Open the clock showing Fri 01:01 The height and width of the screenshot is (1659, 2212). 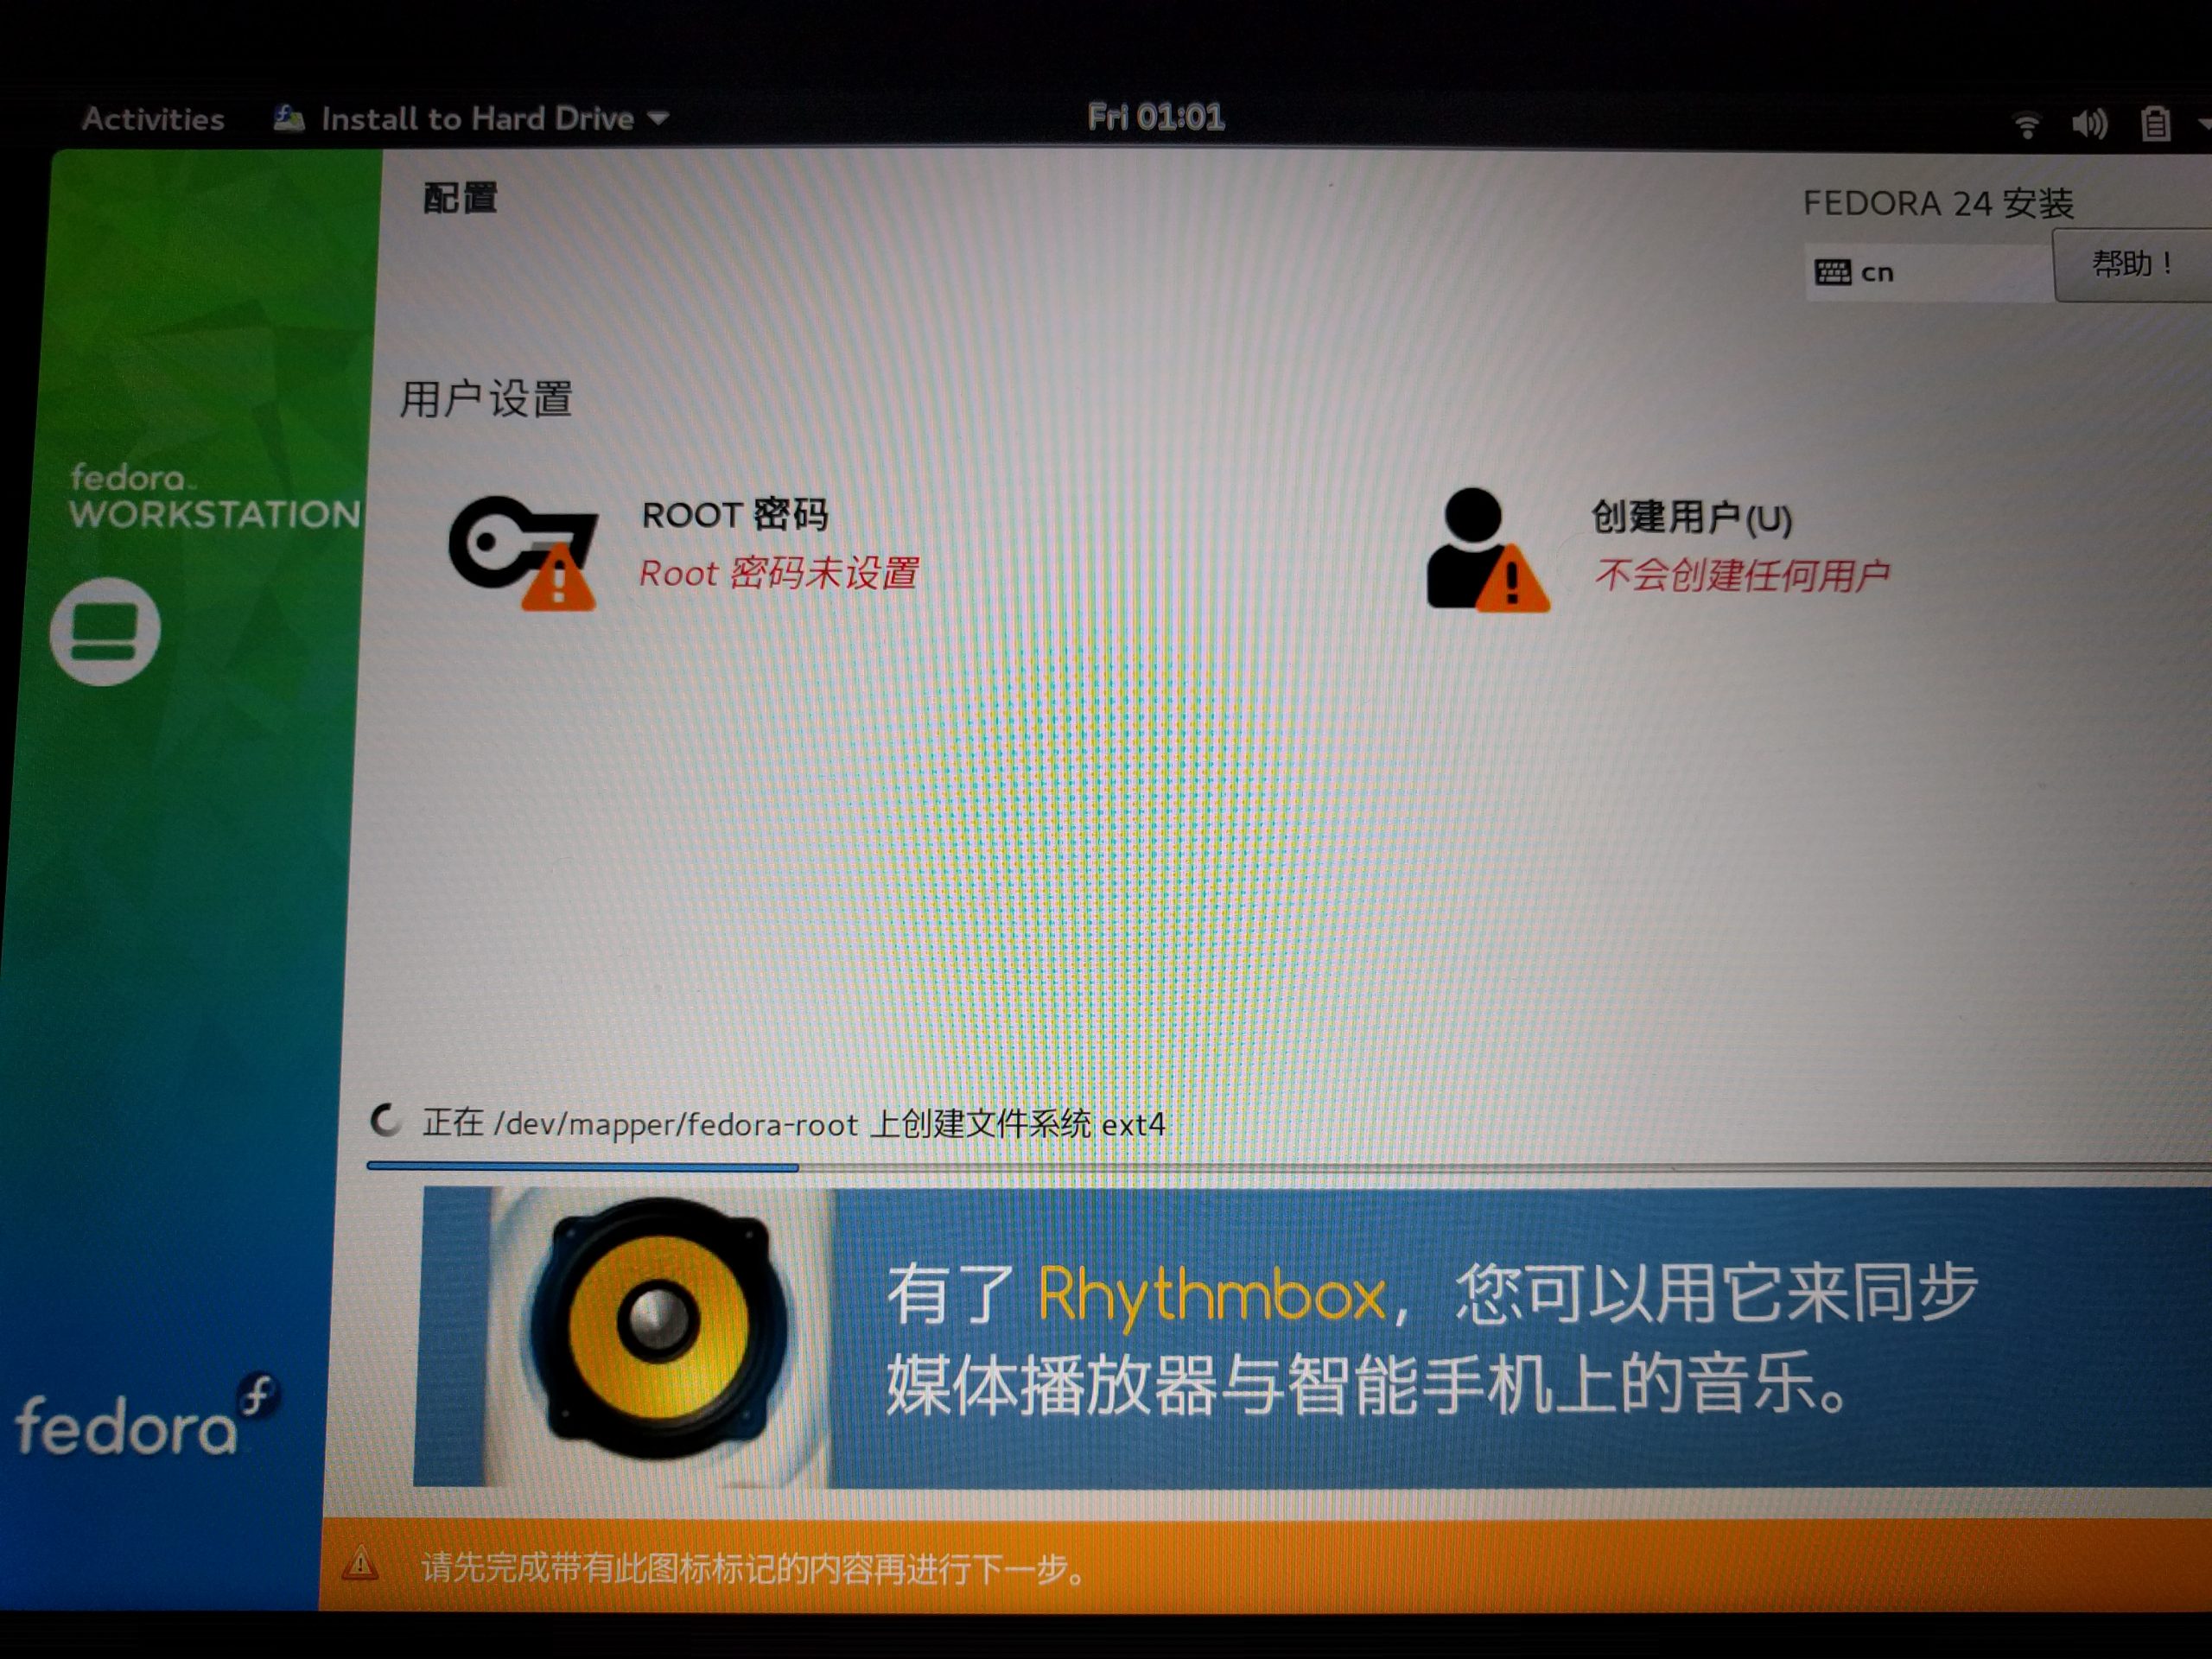pos(1155,117)
